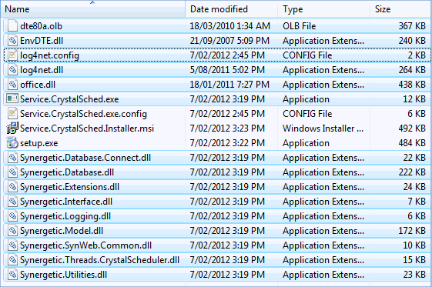Select the file name Synergetic.Utilities.dll
Screen dimensions: 432x287
(64, 275)
